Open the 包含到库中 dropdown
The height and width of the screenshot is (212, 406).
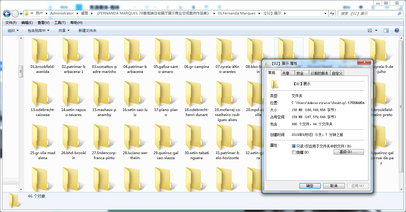tap(39, 30)
